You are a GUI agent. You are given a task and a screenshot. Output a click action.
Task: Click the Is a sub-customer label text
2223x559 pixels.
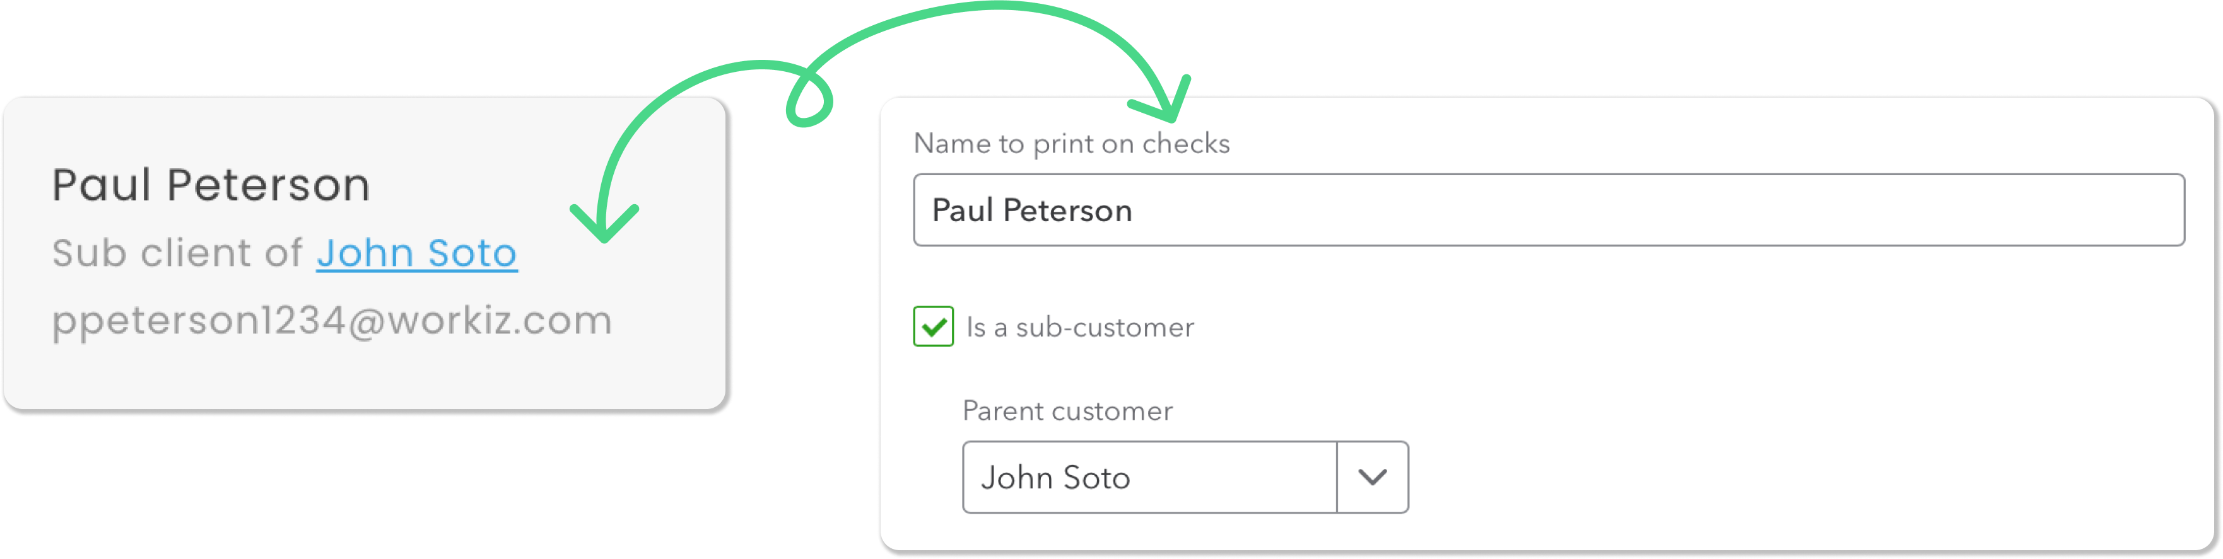(x=1079, y=328)
